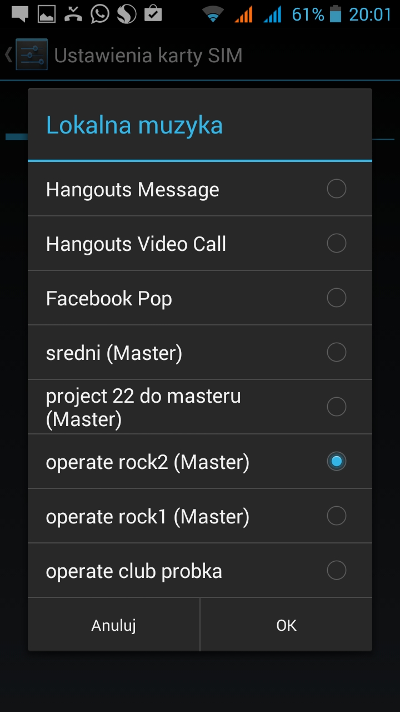Tap the Wi-Fi status icon

coord(212,14)
